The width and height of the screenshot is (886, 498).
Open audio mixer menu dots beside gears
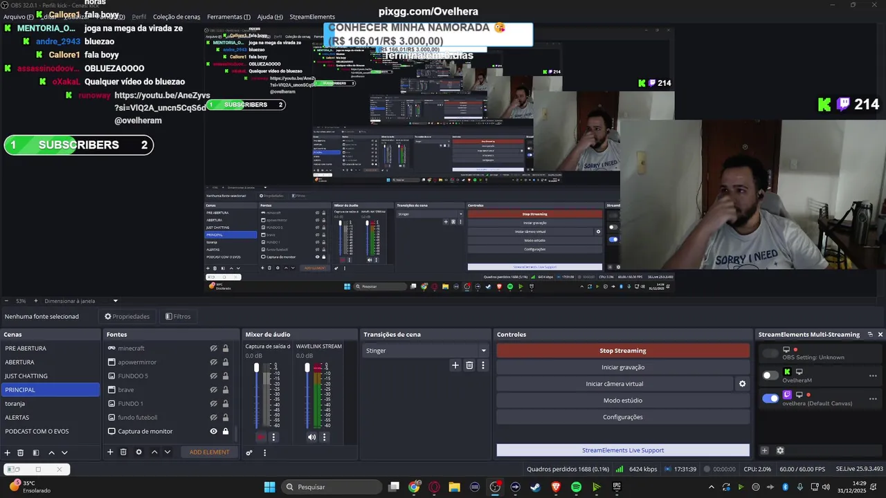point(264,452)
